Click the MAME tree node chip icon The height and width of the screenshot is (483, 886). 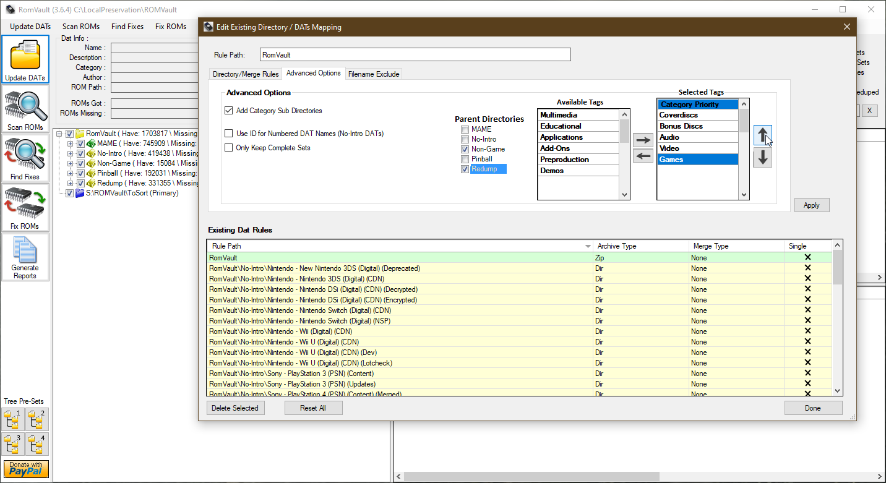pyautogui.click(x=90, y=143)
